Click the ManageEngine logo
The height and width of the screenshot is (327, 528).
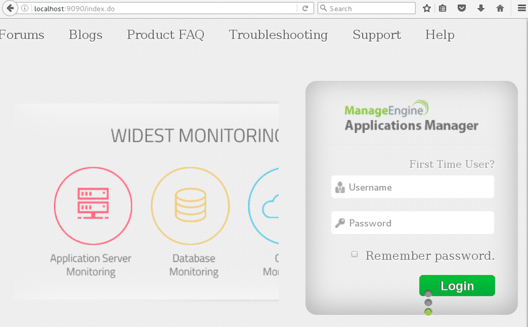click(386, 109)
